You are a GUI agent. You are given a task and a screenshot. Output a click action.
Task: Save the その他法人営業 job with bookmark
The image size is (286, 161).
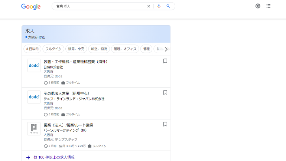pyautogui.click(x=165, y=93)
